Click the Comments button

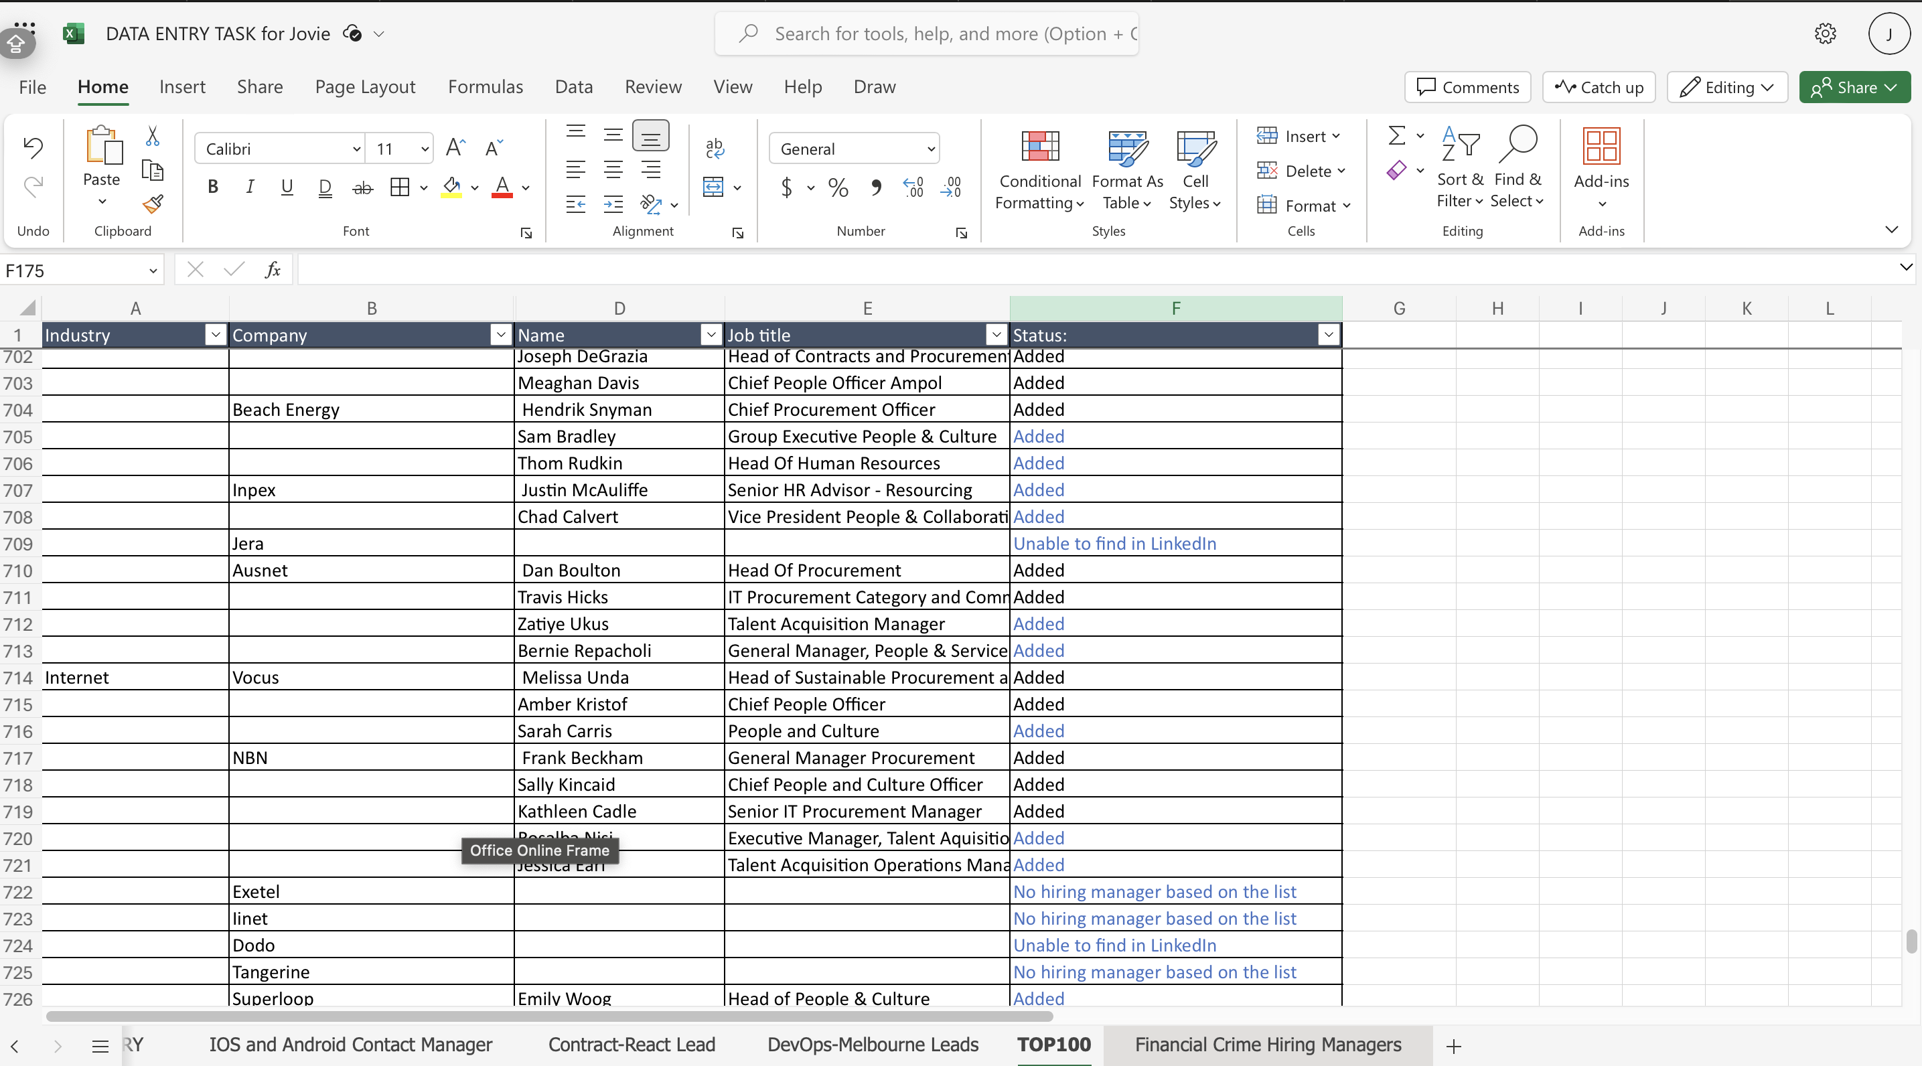tap(1467, 87)
